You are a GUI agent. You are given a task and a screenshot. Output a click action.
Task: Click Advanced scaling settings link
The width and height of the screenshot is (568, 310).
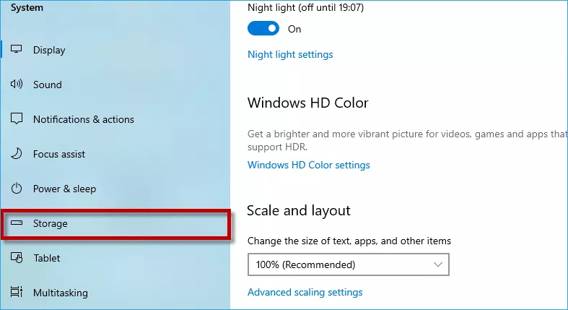(x=305, y=292)
